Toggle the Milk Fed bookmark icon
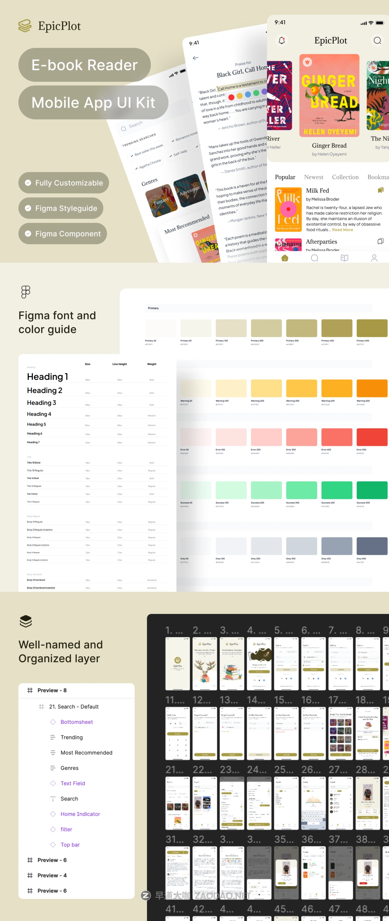This screenshot has height=921, width=389. [x=381, y=190]
